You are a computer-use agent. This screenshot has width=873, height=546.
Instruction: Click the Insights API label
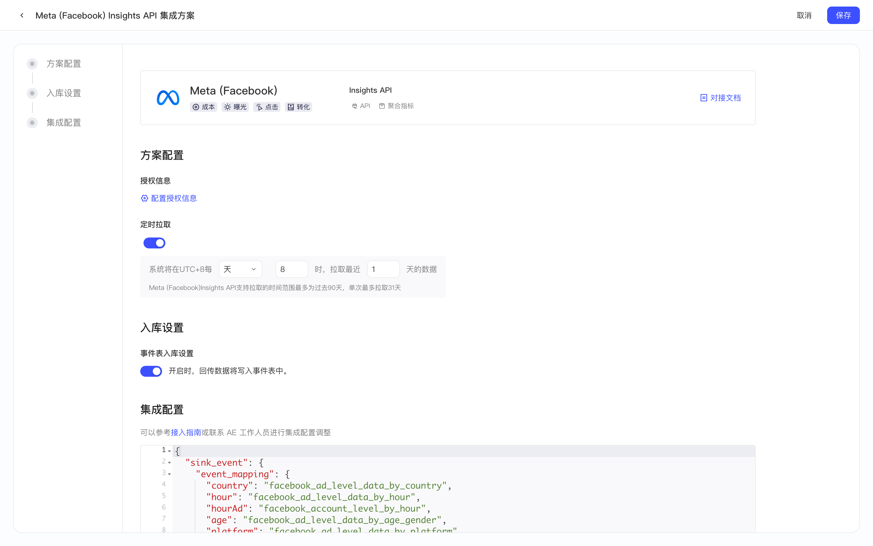tap(370, 90)
